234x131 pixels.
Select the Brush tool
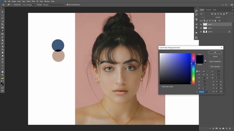tap(3, 37)
